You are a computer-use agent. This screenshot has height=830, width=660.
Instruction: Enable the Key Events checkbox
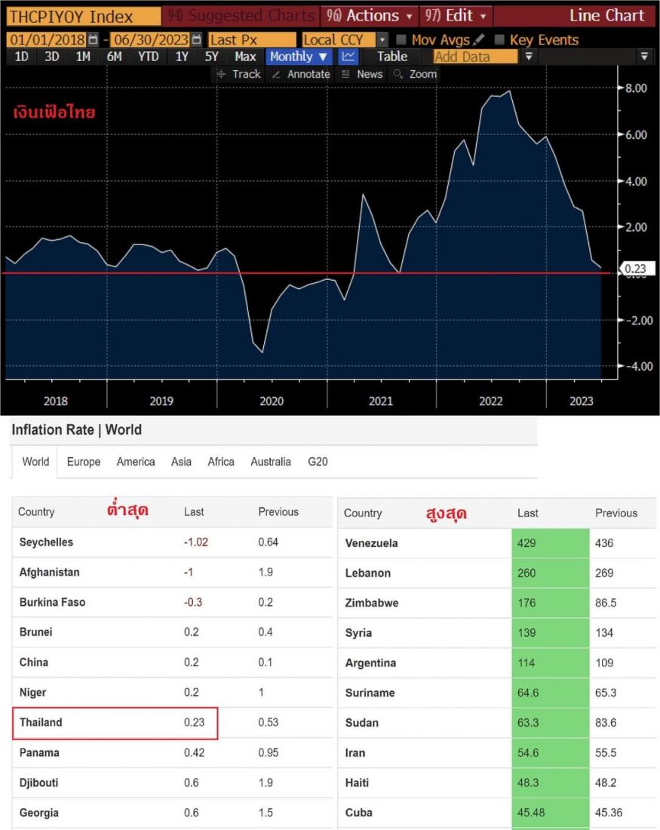(499, 39)
